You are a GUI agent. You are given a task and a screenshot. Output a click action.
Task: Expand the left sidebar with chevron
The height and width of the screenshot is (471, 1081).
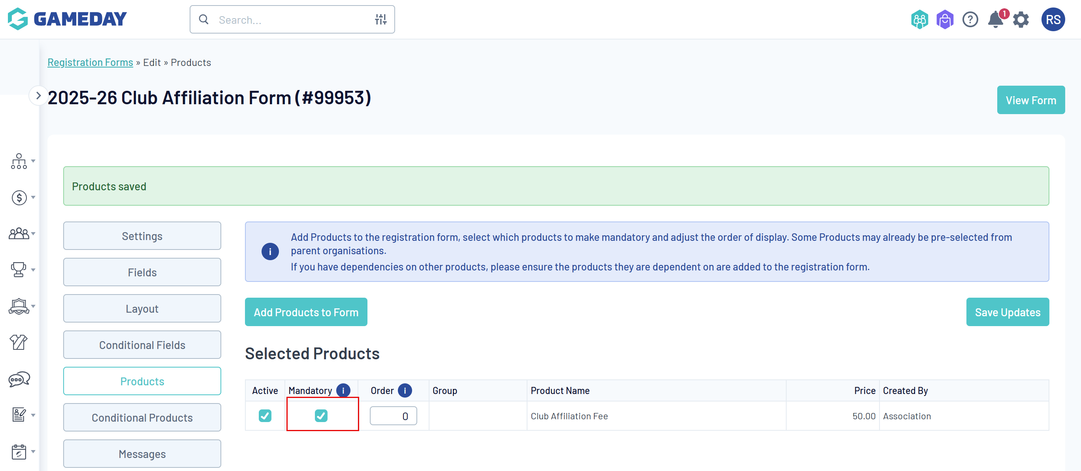point(38,96)
